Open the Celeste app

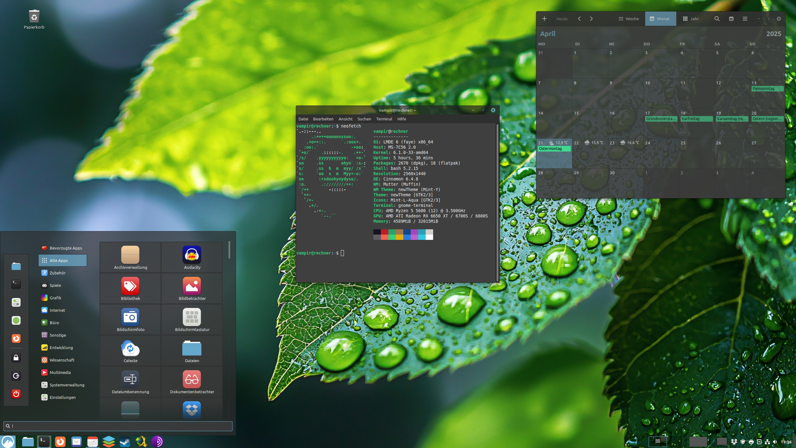[x=130, y=350]
